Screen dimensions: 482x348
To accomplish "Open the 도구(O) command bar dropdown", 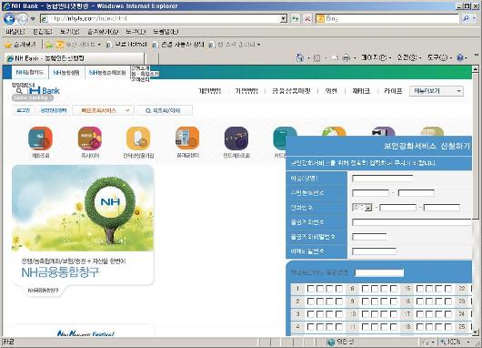I will 439,57.
